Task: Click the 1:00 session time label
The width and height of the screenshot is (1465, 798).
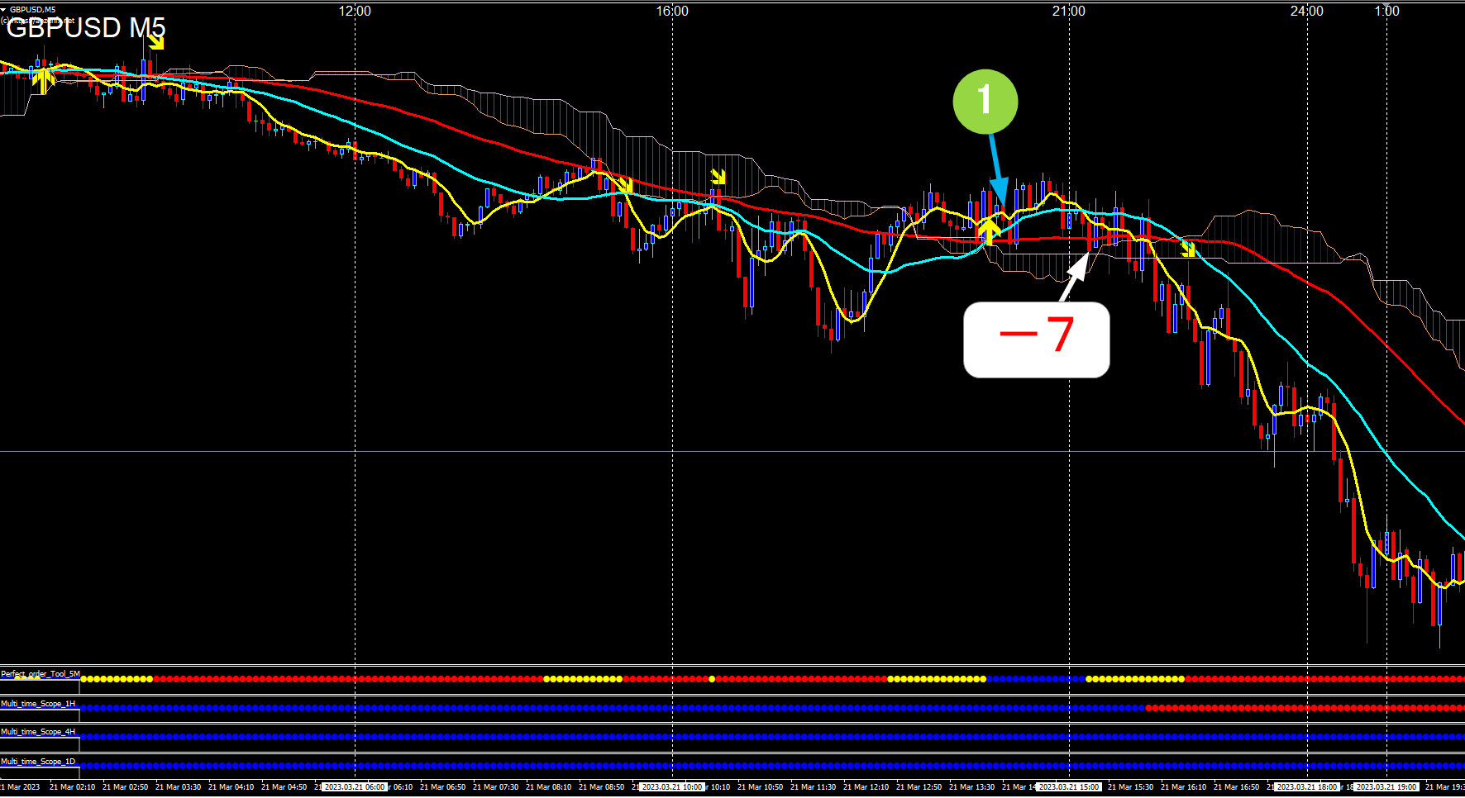Action: point(1387,11)
